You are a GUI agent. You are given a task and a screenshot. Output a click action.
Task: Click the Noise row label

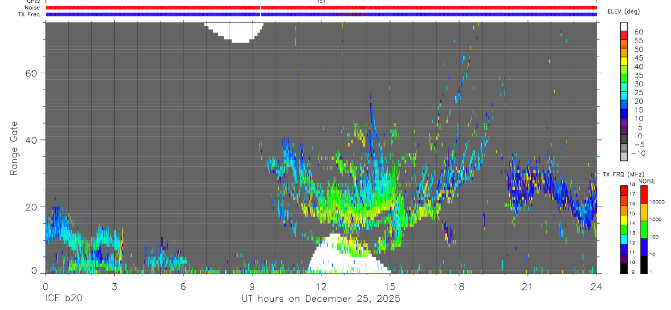[33, 8]
